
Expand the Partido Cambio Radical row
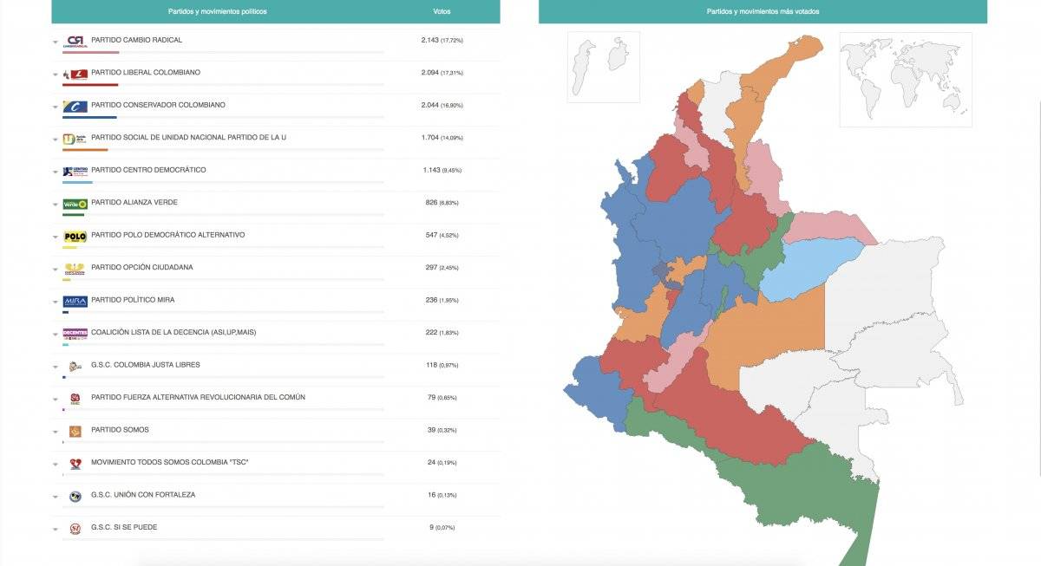56,42
